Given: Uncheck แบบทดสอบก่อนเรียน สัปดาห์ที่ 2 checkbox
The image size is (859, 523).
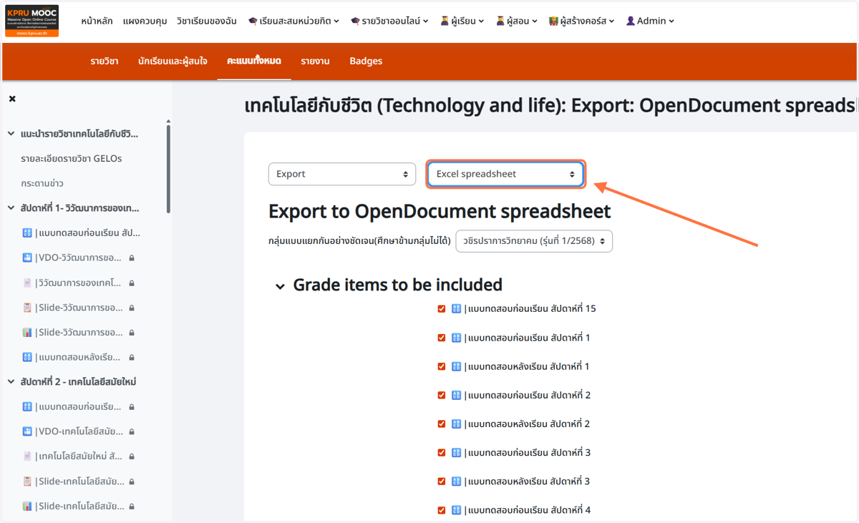Looking at the screenshot, I should coord(442,395).
